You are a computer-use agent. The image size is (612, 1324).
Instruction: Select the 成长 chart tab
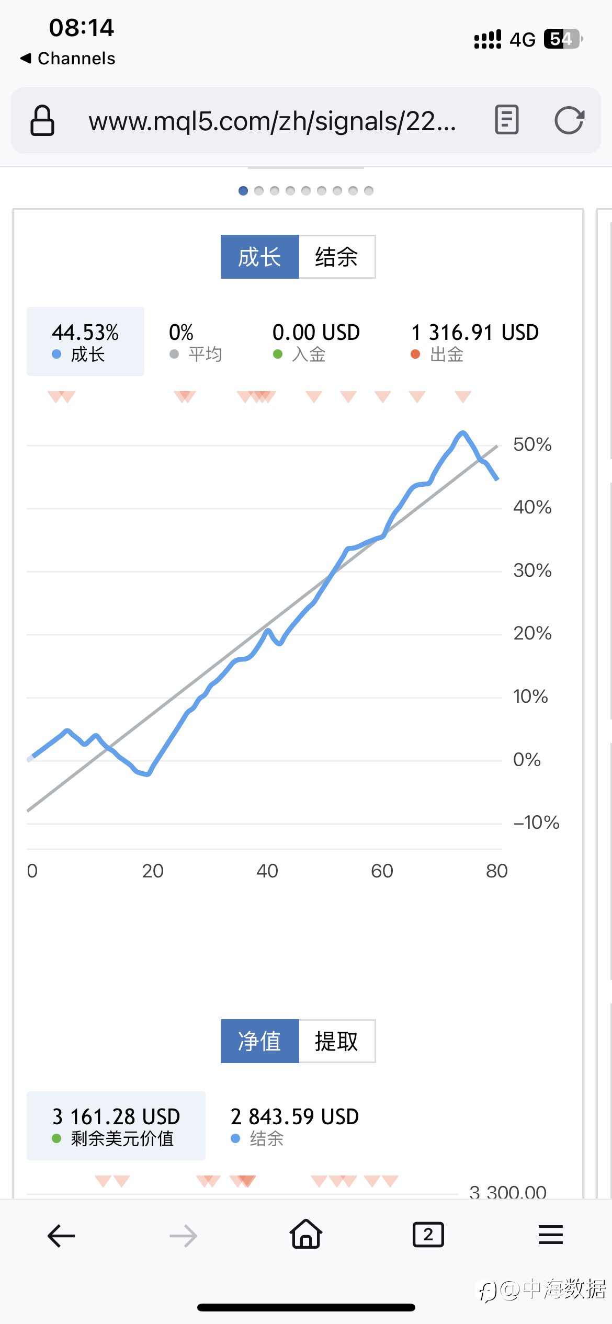[x=260, y=257]
